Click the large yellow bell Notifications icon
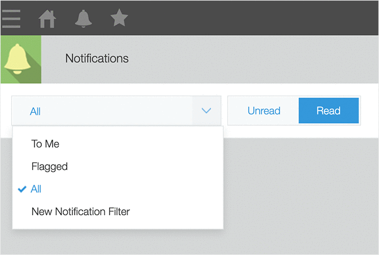The width and height of the screenshot is (379, 255). (x=20, y=59)
